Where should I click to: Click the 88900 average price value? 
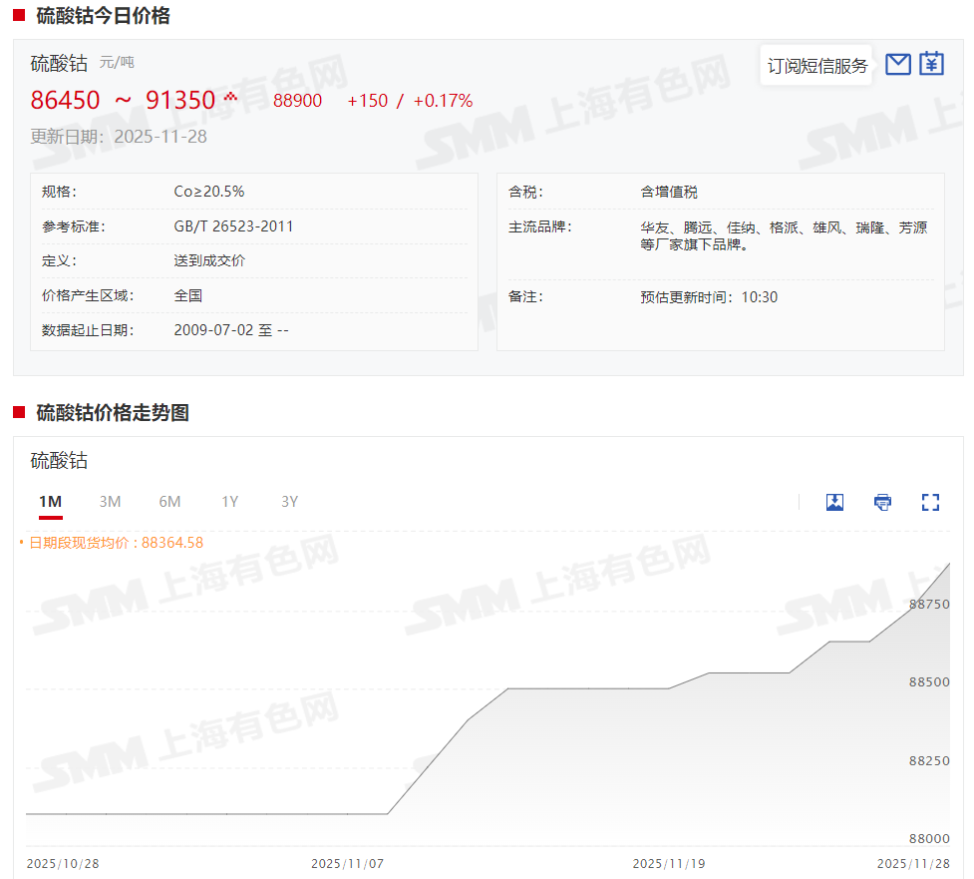click(x=297, y=101)
